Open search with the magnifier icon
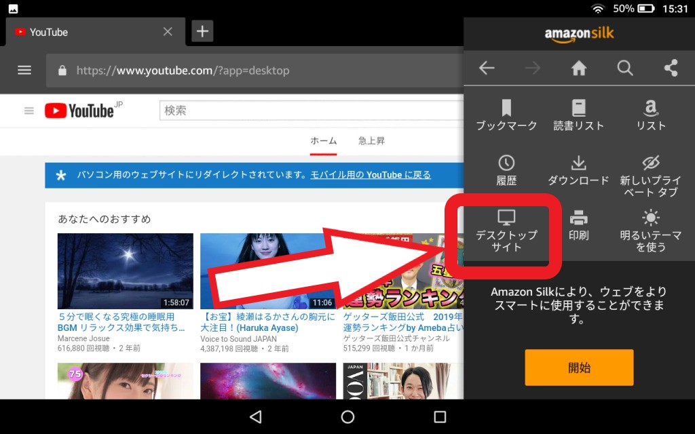This screenshot has height=434, width=695. tap(625, 68)
